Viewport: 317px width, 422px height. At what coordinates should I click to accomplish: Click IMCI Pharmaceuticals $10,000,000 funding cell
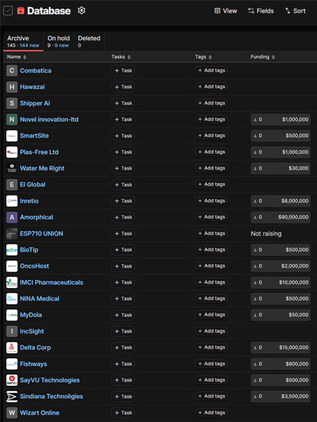[281, 282]
